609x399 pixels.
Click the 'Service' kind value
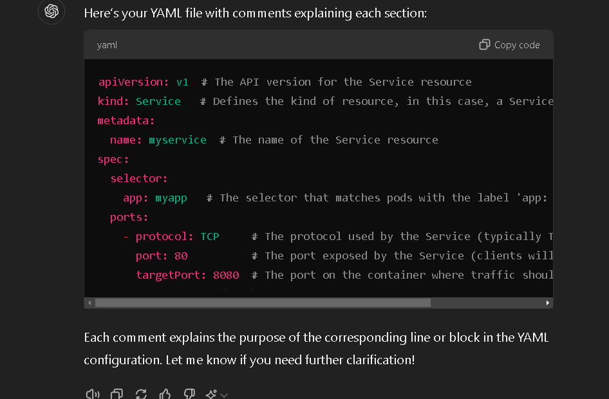(158, 101)
